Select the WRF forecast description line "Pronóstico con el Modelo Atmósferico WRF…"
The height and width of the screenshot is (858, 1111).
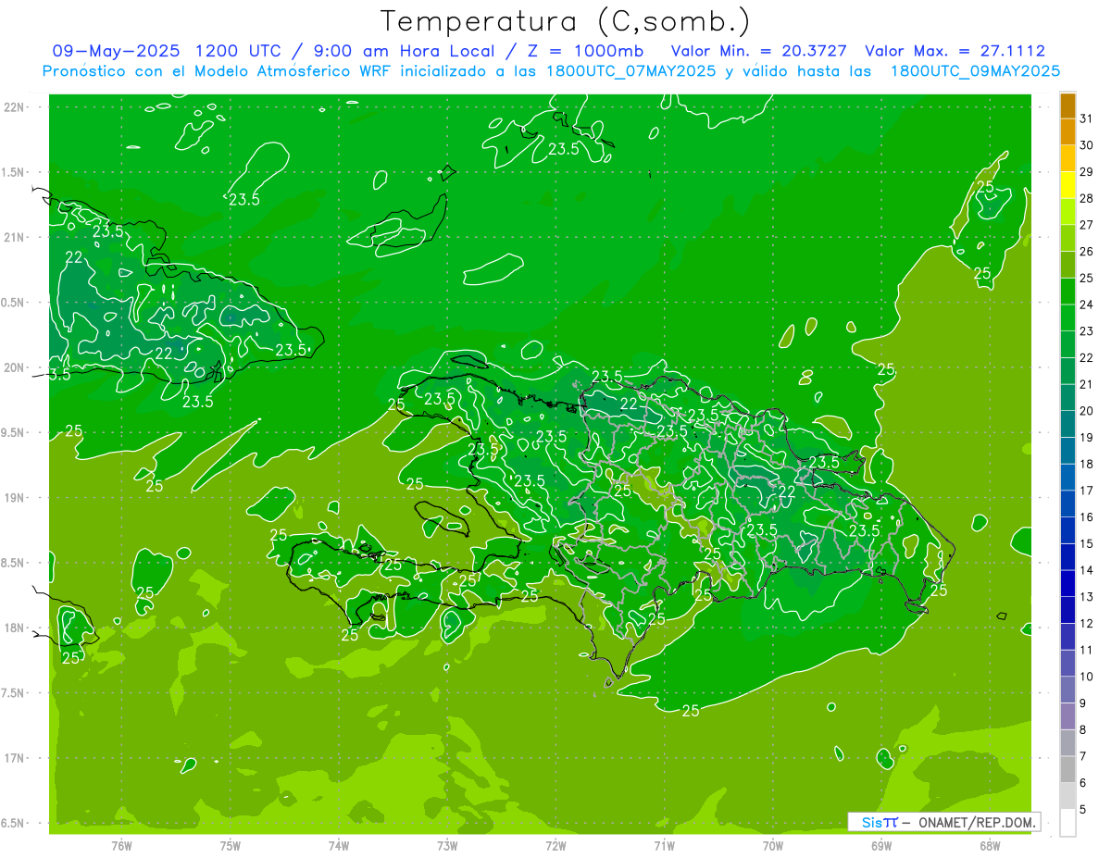coord(551,71)
